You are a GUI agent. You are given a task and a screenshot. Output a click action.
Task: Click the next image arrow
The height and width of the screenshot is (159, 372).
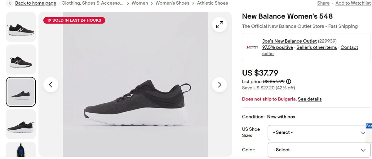pos(219,84)
